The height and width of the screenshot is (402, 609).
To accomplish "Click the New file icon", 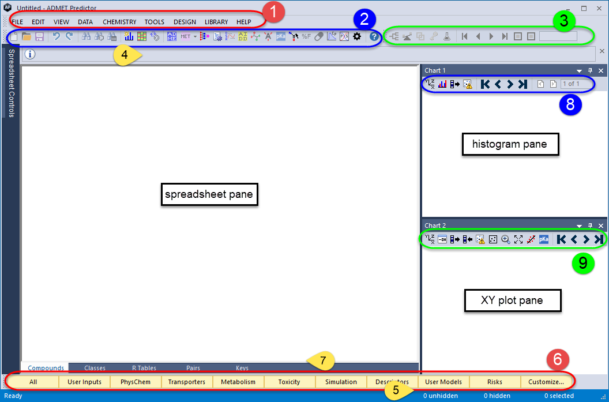I will pyautogui.click(x=14, y=36).
